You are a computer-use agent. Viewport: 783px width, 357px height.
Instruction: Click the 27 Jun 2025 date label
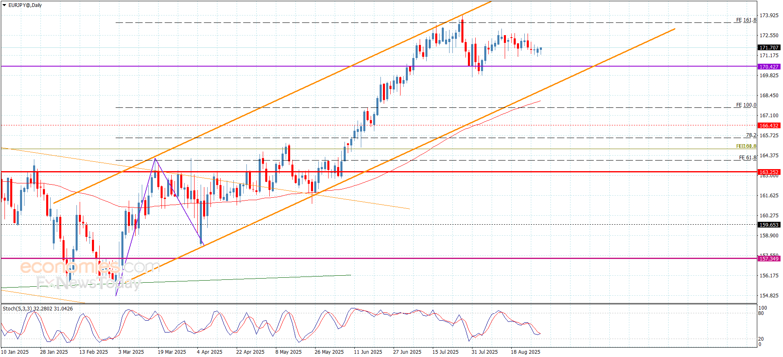pos(407,352)
